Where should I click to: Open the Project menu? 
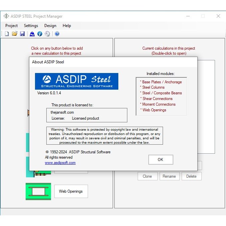(11, 26)
